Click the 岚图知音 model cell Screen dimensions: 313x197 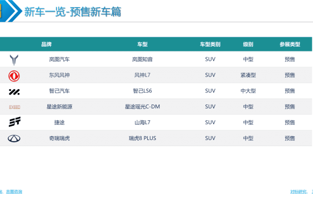point(142,59)
